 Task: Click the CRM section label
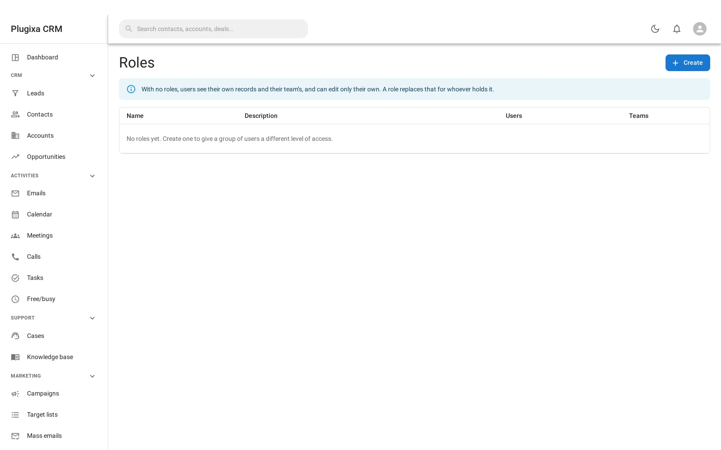[16, 76]
